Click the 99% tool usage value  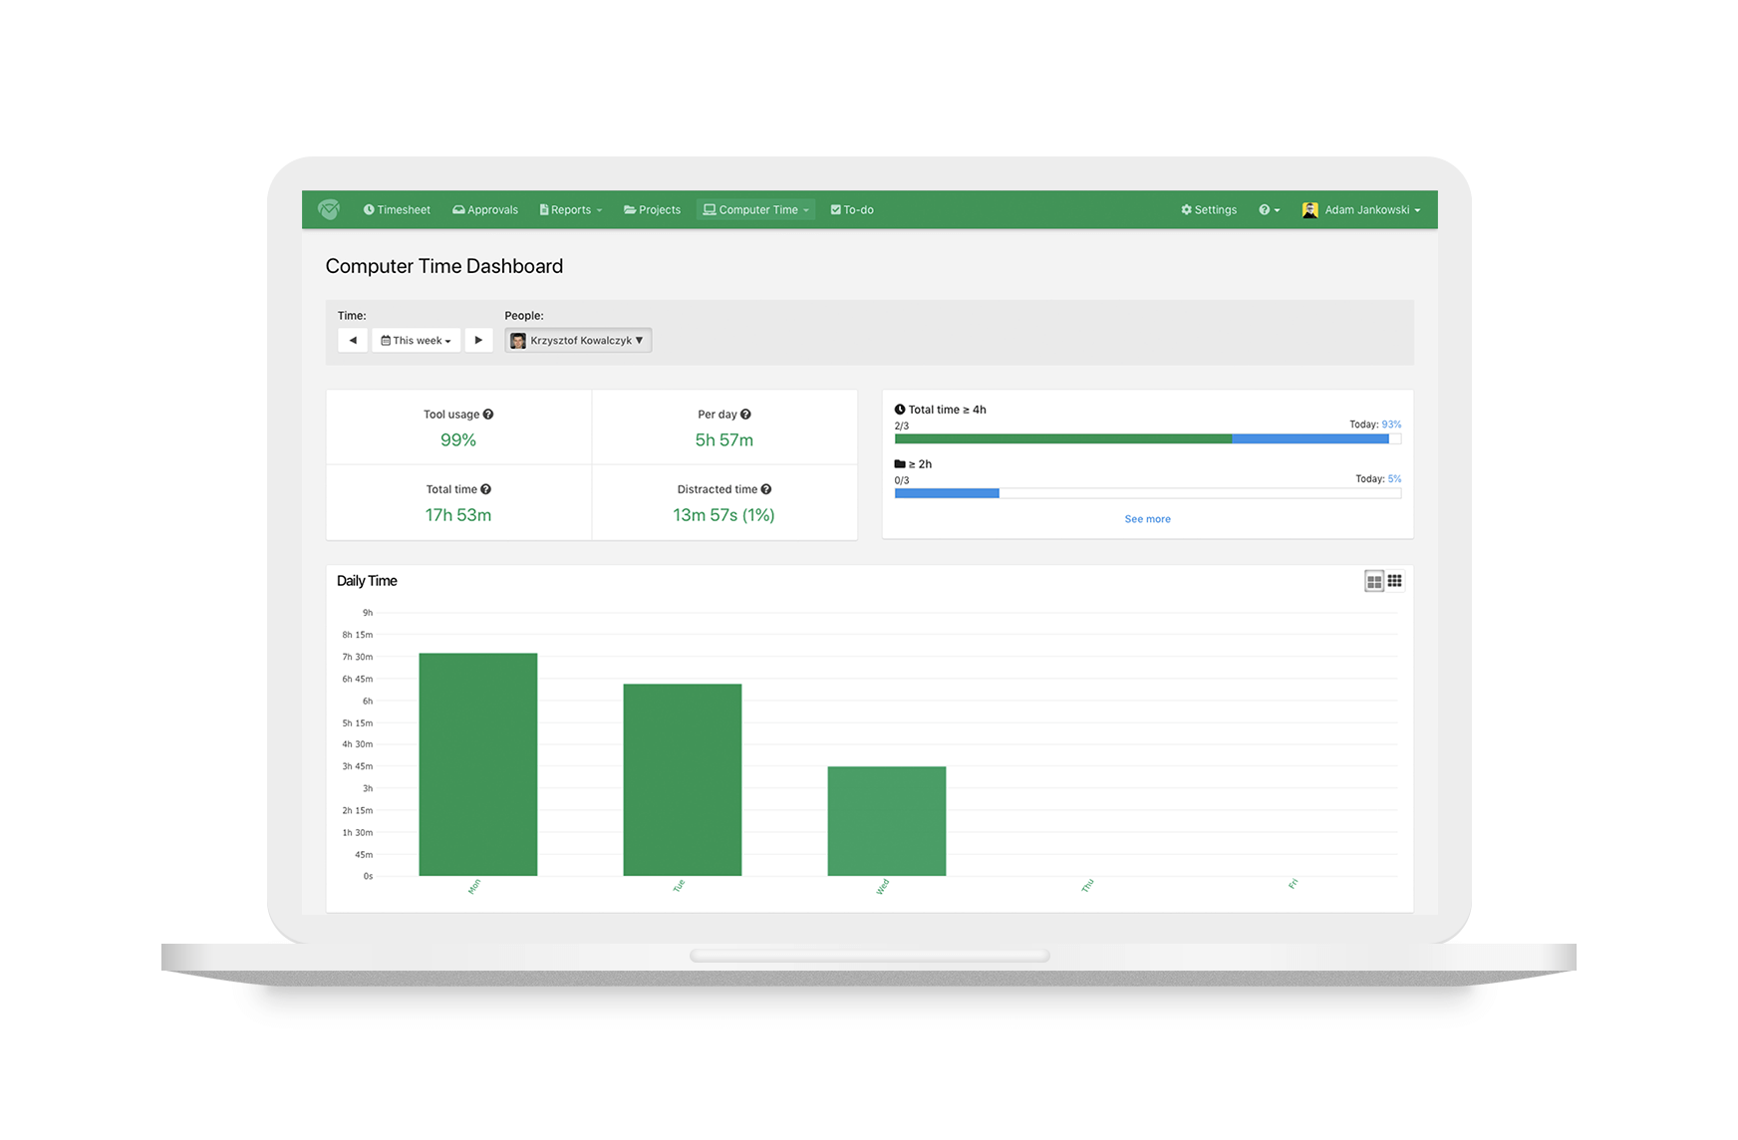point(458,440)
